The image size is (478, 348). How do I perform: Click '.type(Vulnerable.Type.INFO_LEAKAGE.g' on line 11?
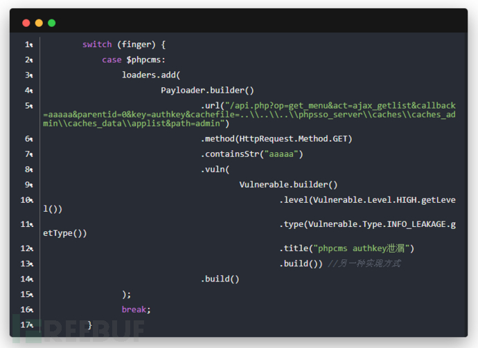[x=368, y=224]
